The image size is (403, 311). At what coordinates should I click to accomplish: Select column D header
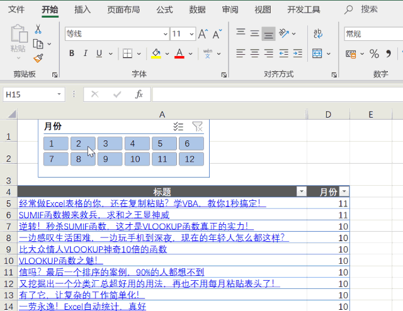pyautogui.click(x=328, y=115)
